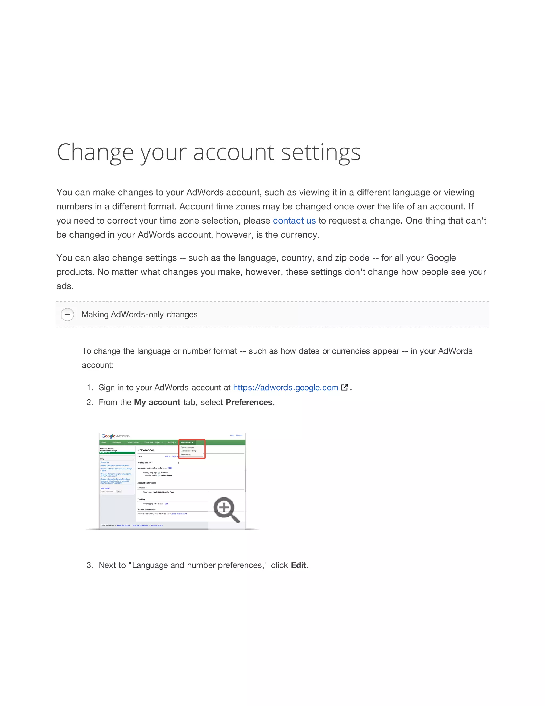This screenshot has width=545, height=706.
Task: Select the Campaigns tab in the embedded screenshot
Action: click(117, 443)
